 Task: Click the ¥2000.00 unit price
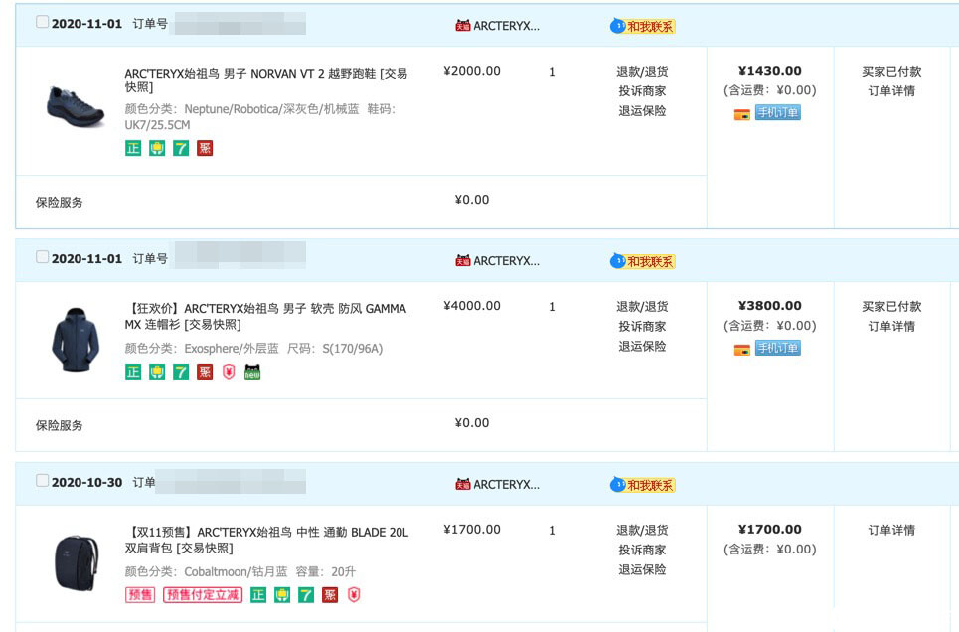coord(472,71)
